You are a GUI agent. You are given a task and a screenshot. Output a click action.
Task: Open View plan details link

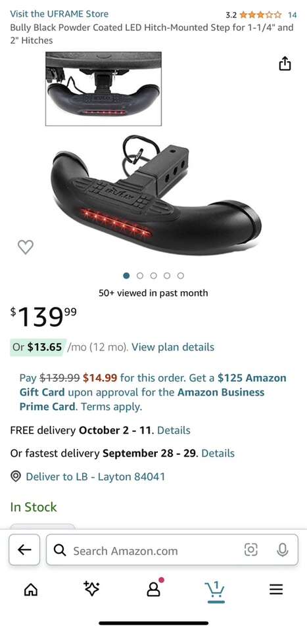pos(173,347)
